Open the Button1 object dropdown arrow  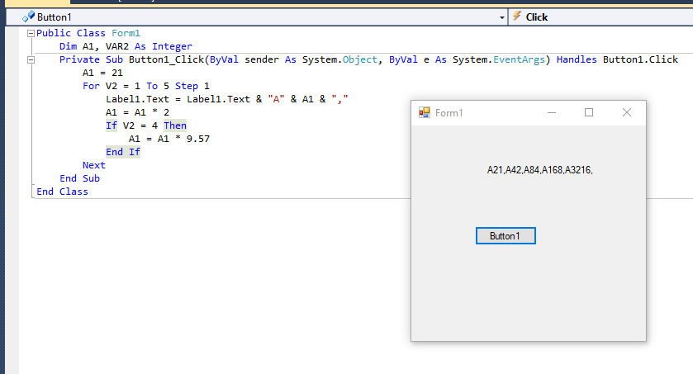[x=501, y=17]
